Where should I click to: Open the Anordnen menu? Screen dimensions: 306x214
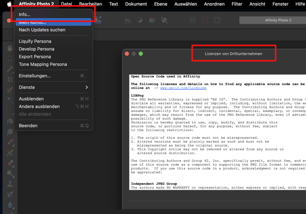(x=214, y=4)
